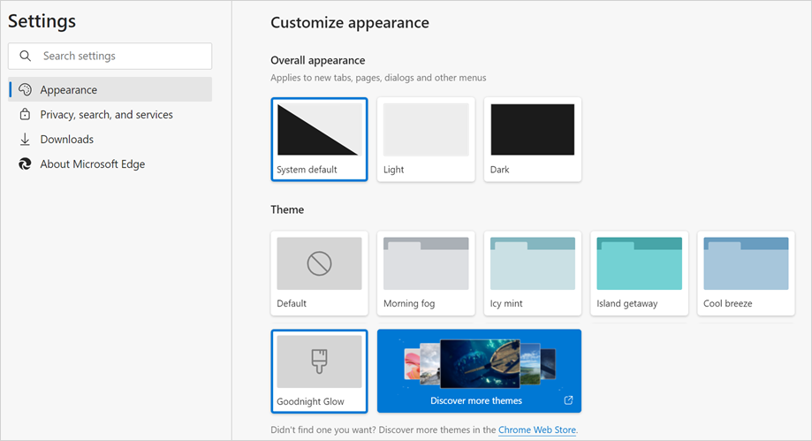Click the Downloads arrow icon in the sidebar
This screenshot has height=441, width=812.
[x=25, y=140]
